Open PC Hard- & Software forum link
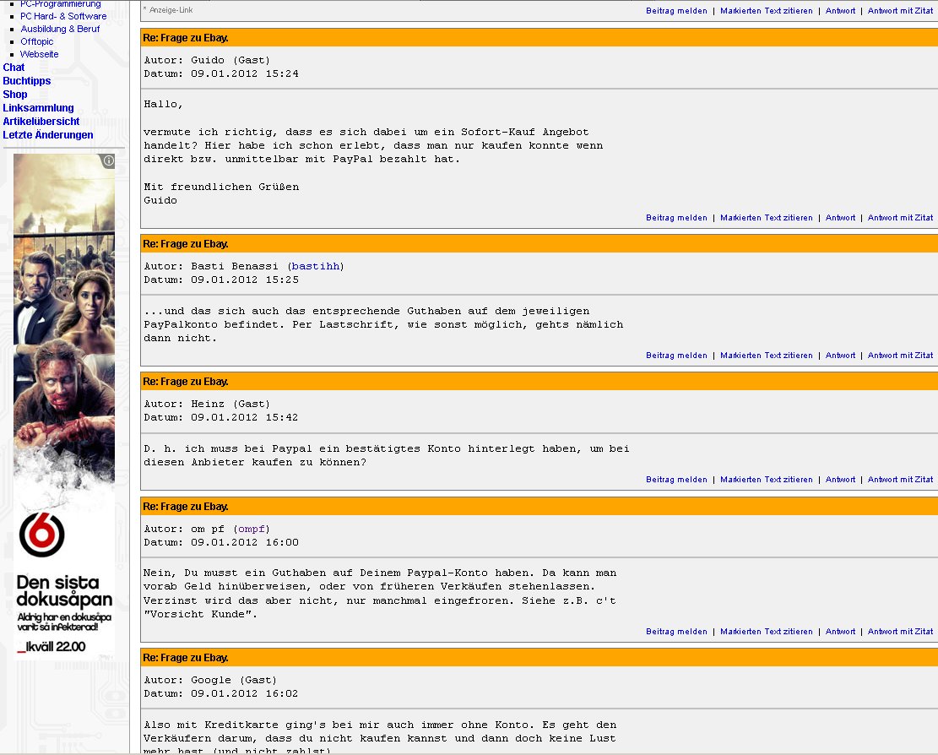 [63, 16]
